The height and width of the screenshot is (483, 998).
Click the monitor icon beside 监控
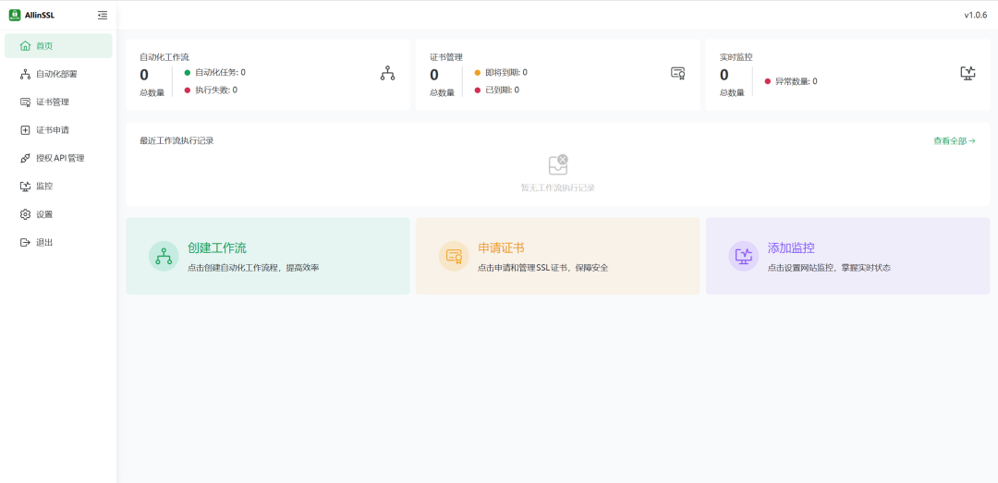coord(26,186)
